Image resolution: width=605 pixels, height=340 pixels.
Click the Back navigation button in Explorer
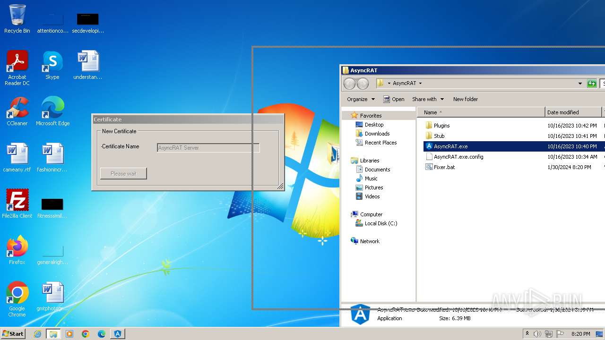349,84
